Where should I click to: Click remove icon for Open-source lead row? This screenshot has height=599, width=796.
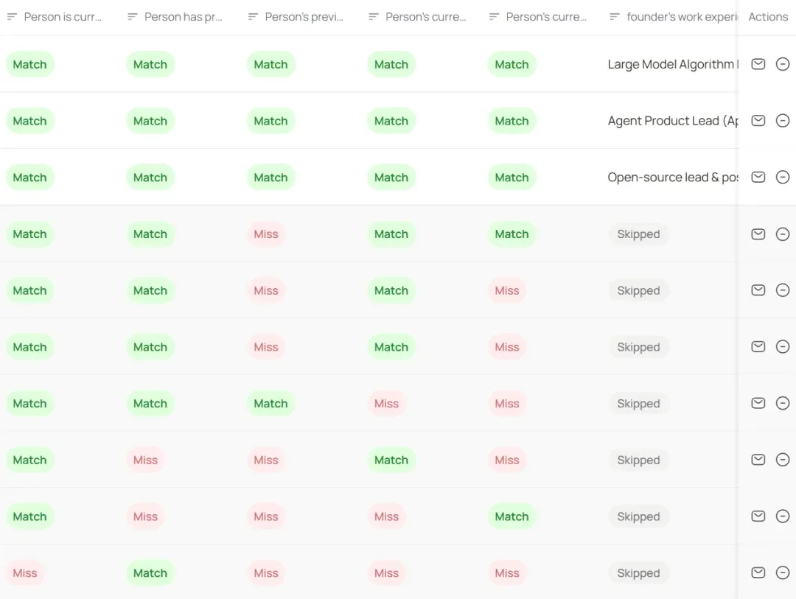point(782,177)
